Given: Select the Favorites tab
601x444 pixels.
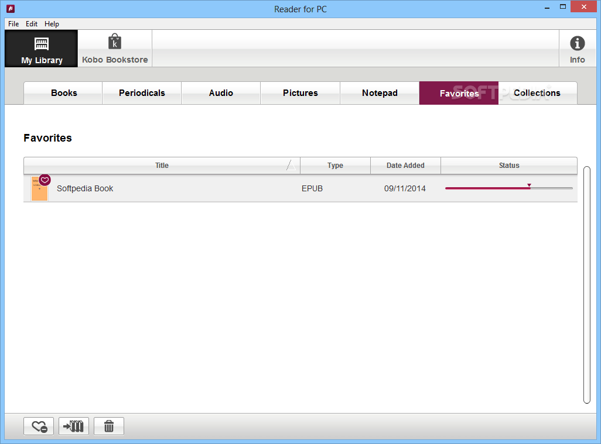Looking at the screenshot, I should [x=459, y=93].
